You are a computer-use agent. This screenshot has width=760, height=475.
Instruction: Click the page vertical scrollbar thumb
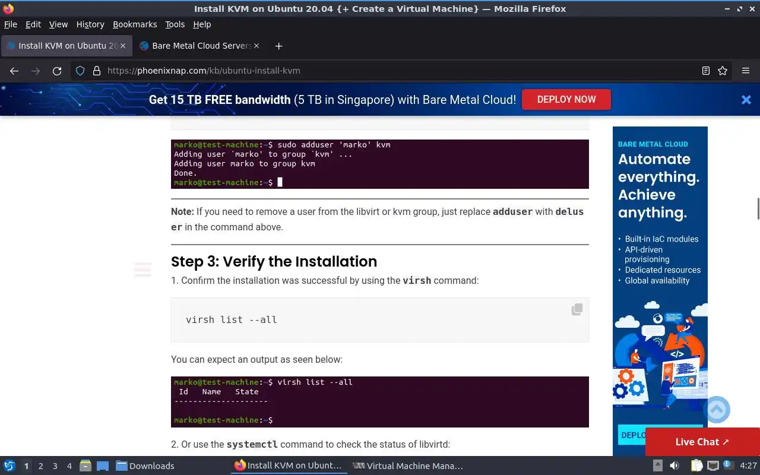tap(758, 208)
